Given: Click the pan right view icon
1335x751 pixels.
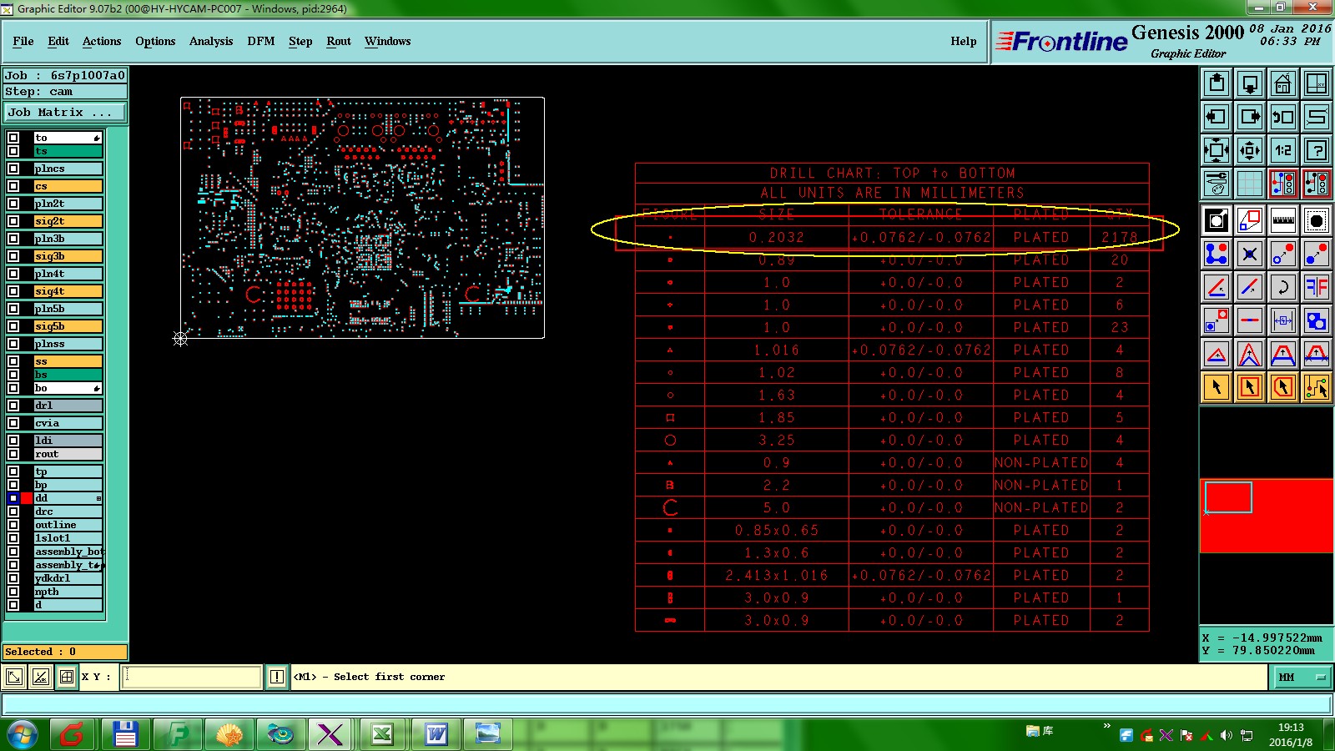Looking at the screenshot, I should point(1250,117).
